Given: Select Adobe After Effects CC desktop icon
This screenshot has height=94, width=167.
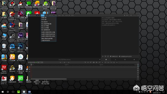Looking at the screenshot, I should click(21, 37).
